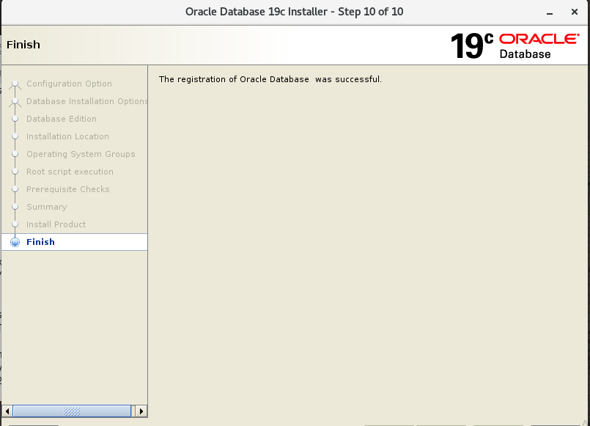Click the Configuration Option step node icon
Viewport: 590px width, 426px height.
click(x=15, y=84)
